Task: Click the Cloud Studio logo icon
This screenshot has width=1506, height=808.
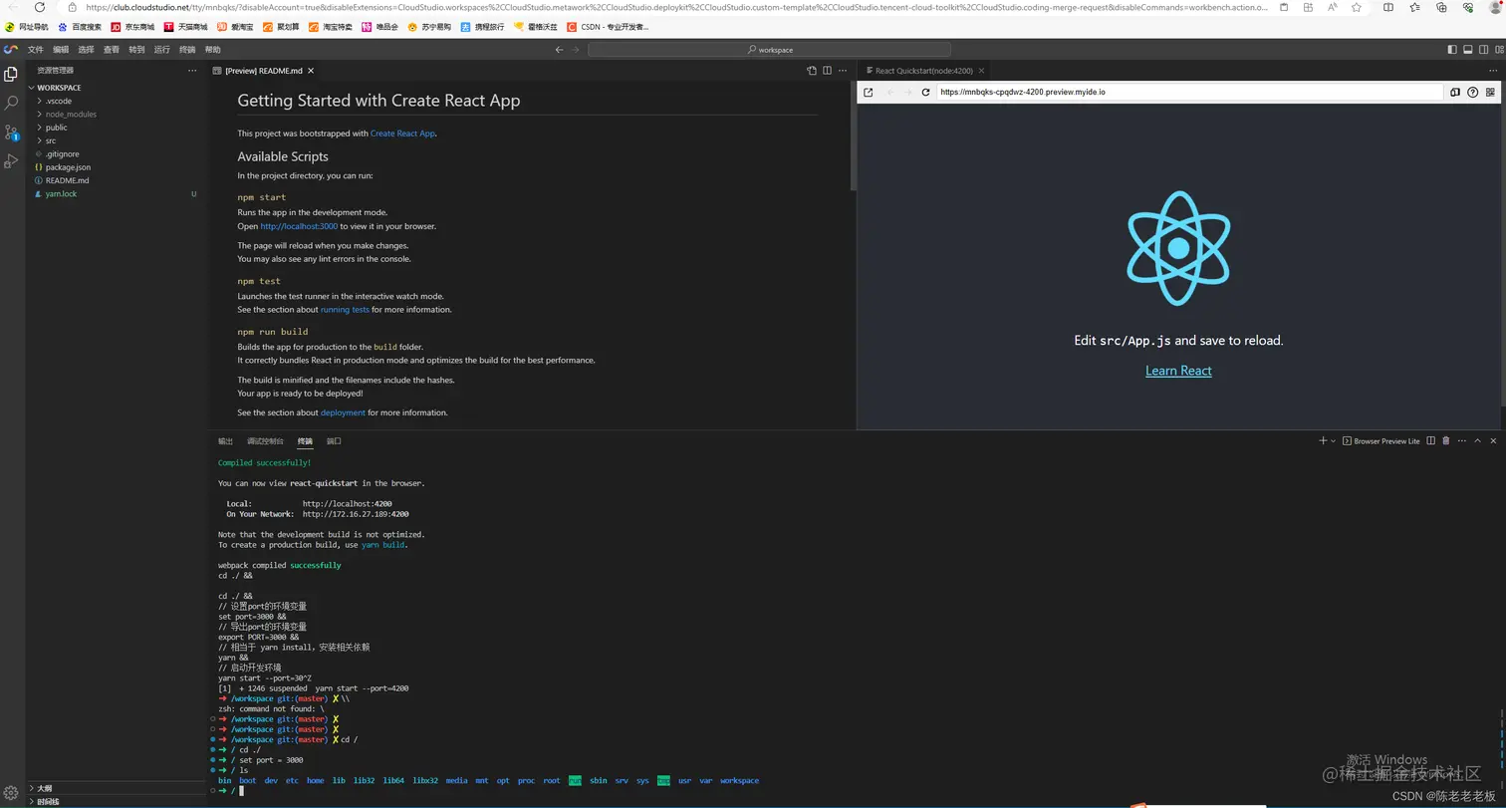Action: [x=11, y=49]
